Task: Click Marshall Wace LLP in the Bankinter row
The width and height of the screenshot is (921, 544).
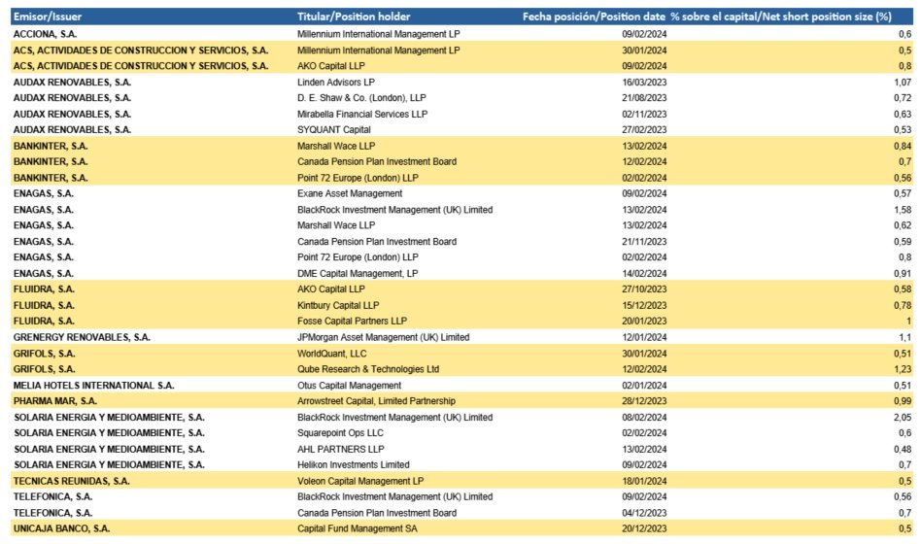Action: click(x=335, y=146)
